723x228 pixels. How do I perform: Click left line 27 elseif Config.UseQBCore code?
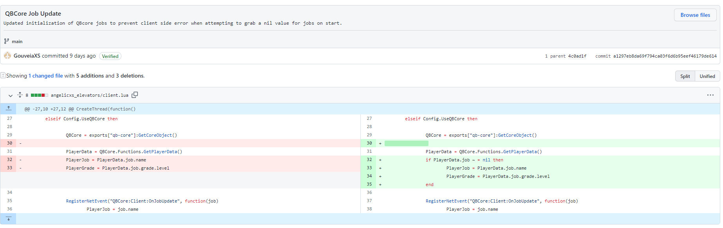81,119
